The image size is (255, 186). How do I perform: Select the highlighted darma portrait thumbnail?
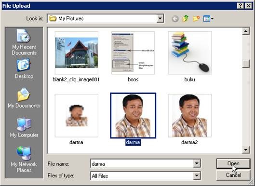tap(133, 115)
